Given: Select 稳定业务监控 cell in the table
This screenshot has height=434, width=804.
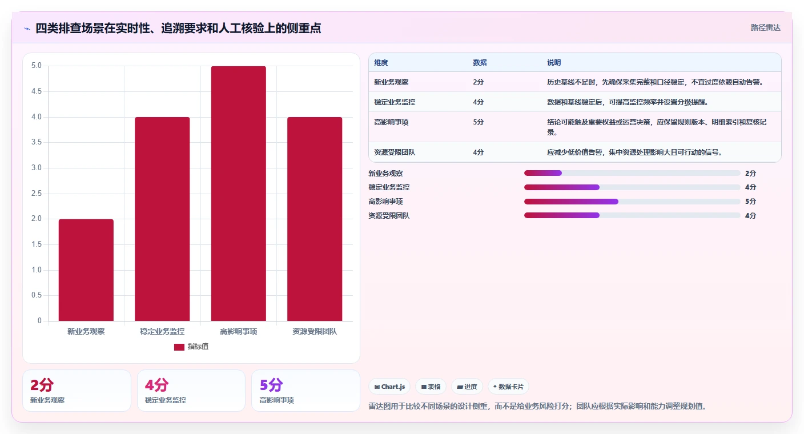Looking at the screenshot, I should 395,102.
